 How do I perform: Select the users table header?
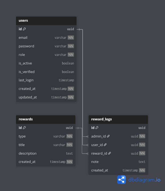(46, 21)
